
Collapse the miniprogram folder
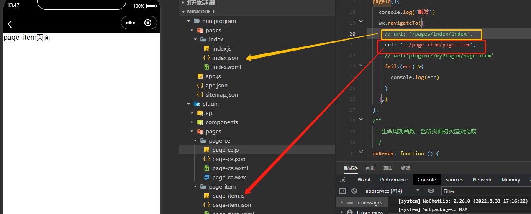point(189,21)
